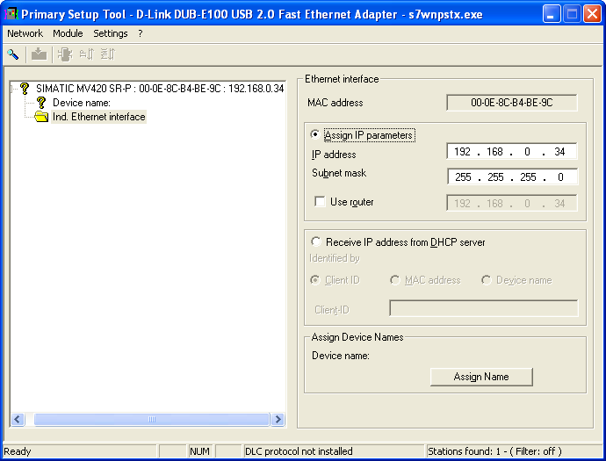The height and width of the screenshot is (461, 606).
Task: Choose MAC address identification radio option
Action: (x=394, y=280)
